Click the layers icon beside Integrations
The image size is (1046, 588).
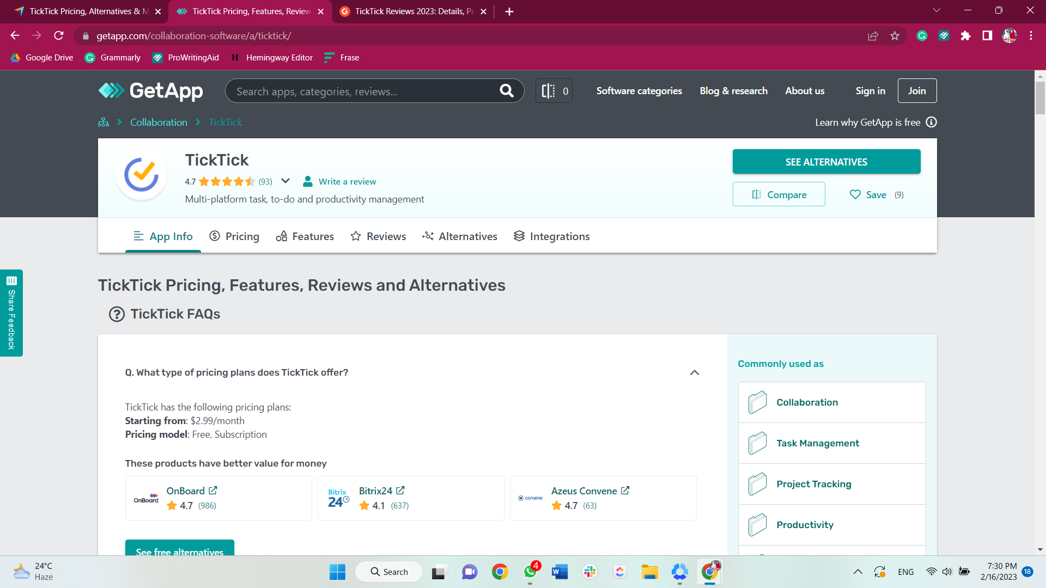pyautogui.click(x=519, y=236)
